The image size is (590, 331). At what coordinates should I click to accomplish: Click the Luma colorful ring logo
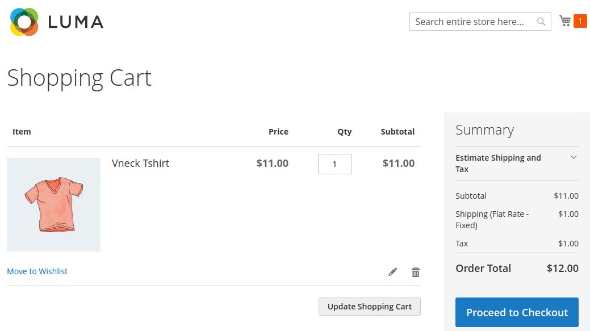click(24, 22)
